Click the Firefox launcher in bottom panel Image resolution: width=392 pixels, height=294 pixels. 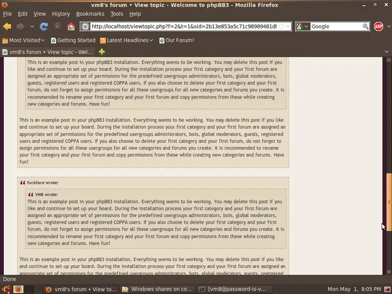tap(18, 289)
